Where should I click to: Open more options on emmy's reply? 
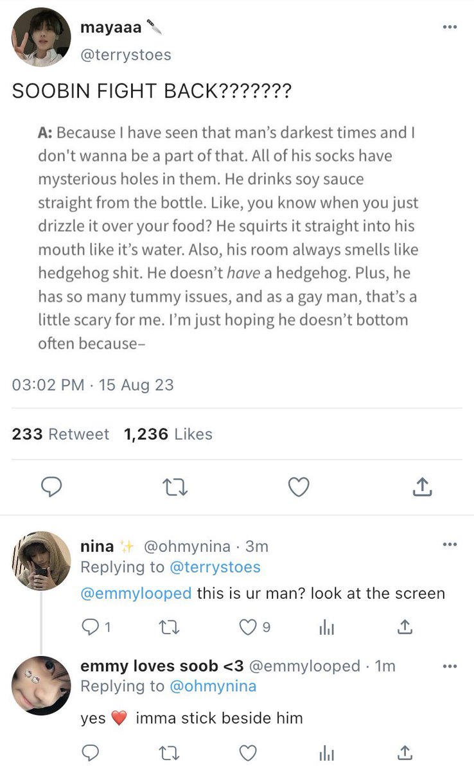[x=450, y=666]
